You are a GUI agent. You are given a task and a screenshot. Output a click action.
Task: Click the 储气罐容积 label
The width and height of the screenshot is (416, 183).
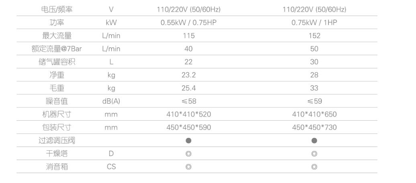click(57, 62)
